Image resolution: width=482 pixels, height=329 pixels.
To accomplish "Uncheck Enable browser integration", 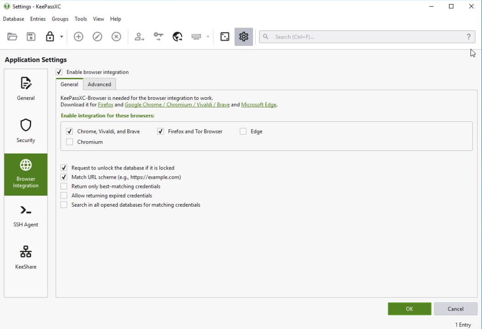I will [59, 72].
